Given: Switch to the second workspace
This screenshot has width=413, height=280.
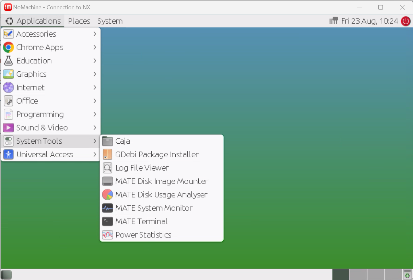Looking at the screenshot, I should coord(358,274).
